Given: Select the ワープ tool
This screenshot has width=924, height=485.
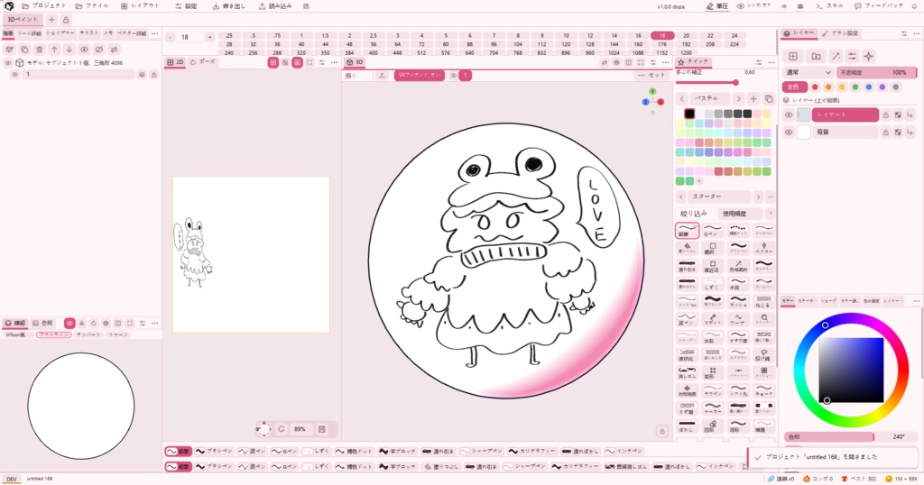Looking at the screenshot, I should coord(738,319).
